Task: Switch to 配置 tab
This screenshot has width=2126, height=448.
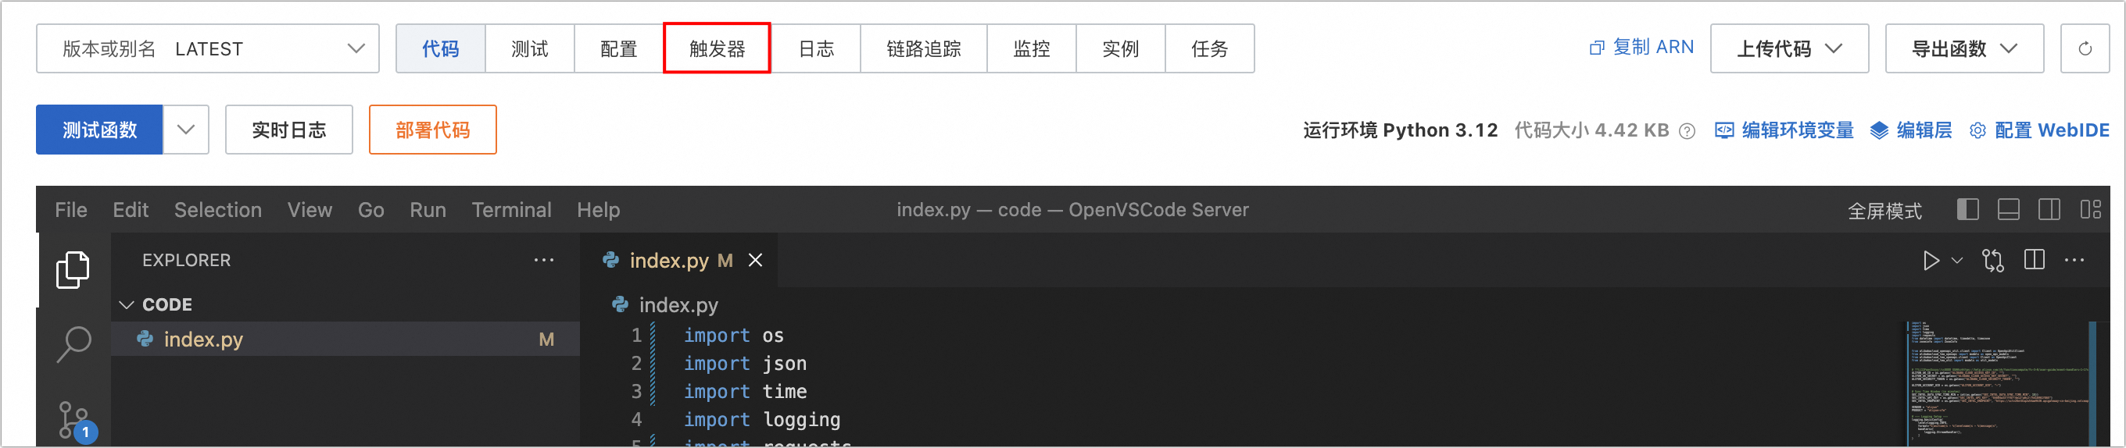Action: point(619,48)
